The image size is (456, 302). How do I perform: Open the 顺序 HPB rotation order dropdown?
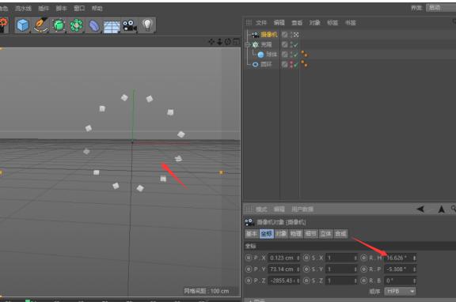pyautogui.click(x=400, y=291)
